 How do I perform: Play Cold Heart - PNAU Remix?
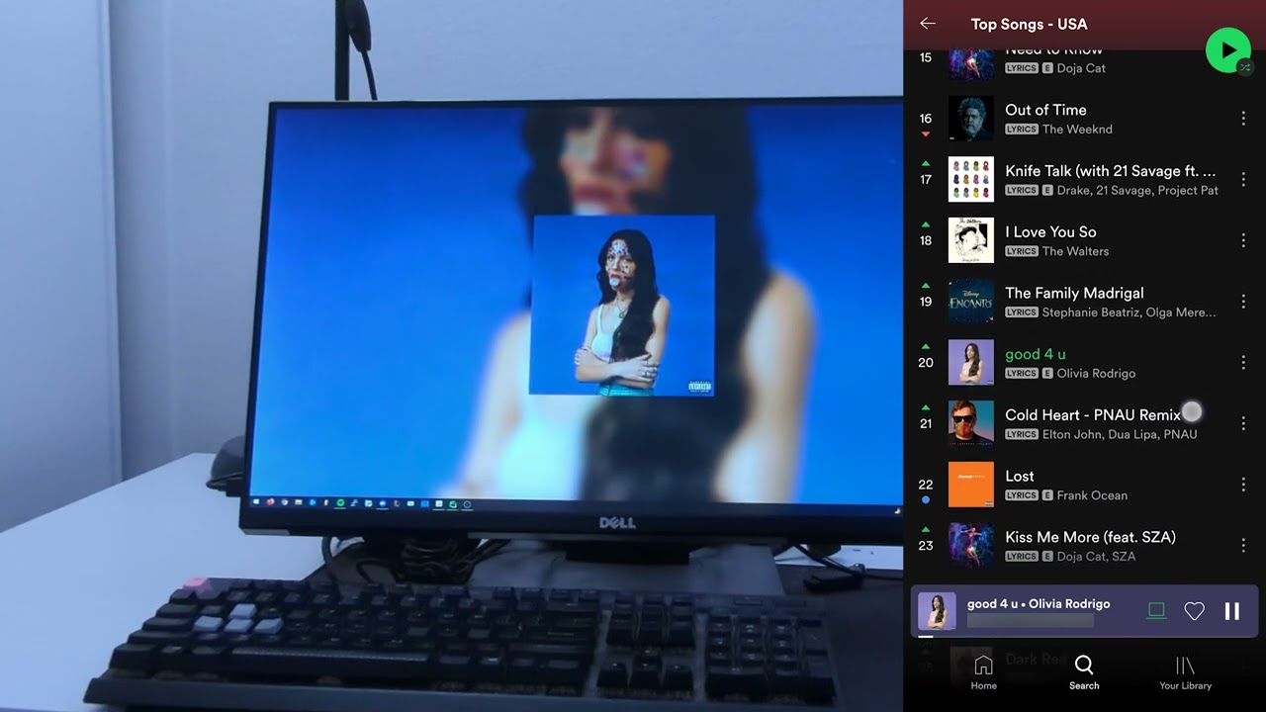pos(1093,415)
